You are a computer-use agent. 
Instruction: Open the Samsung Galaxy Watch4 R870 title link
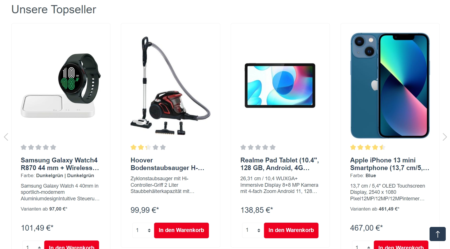(x=60, y=164)
